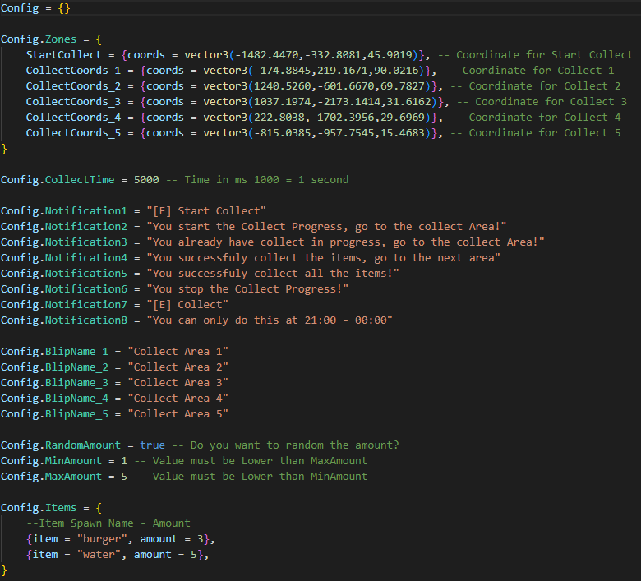Click the closing brace of Config.Zones
The width and height of the screenshot is (641, 581).
(4, 149)
